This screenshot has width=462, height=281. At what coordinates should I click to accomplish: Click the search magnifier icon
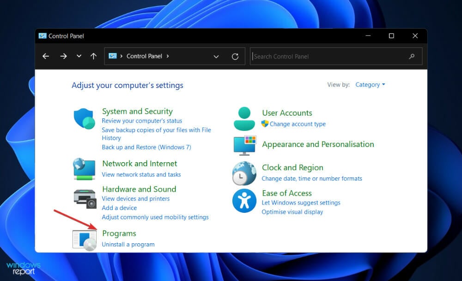click(412, 56)
